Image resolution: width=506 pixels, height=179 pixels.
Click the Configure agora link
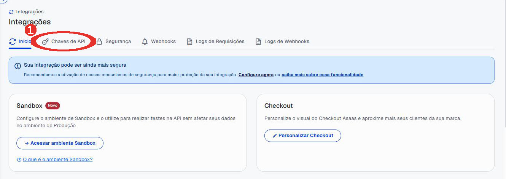point(256,75)
